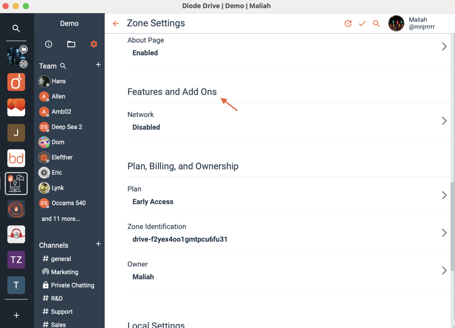Open the zone info icon
455x328 pixels.
48,44
